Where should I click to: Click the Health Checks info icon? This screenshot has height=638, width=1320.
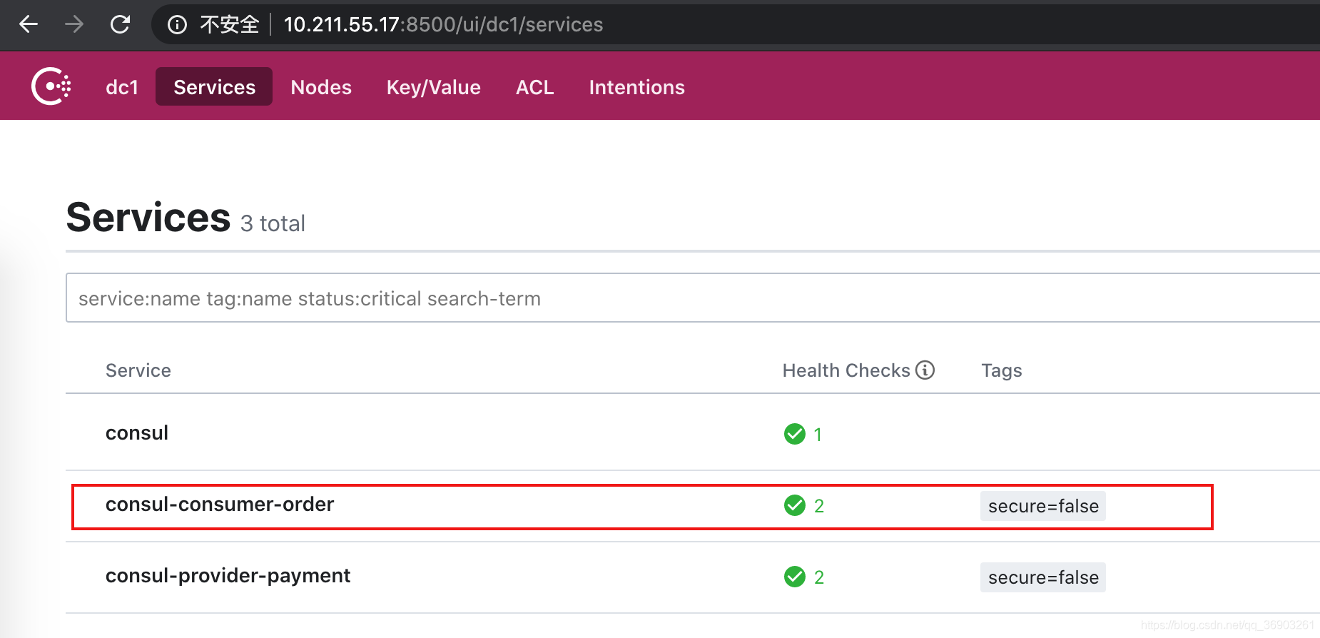[x=925, y=370]
